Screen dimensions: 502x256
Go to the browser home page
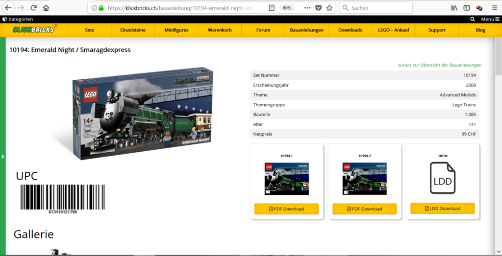pos(46,8)
